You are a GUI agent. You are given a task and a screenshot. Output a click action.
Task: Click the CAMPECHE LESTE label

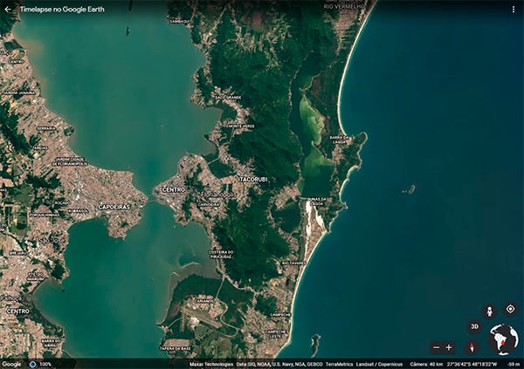point(275,334)
